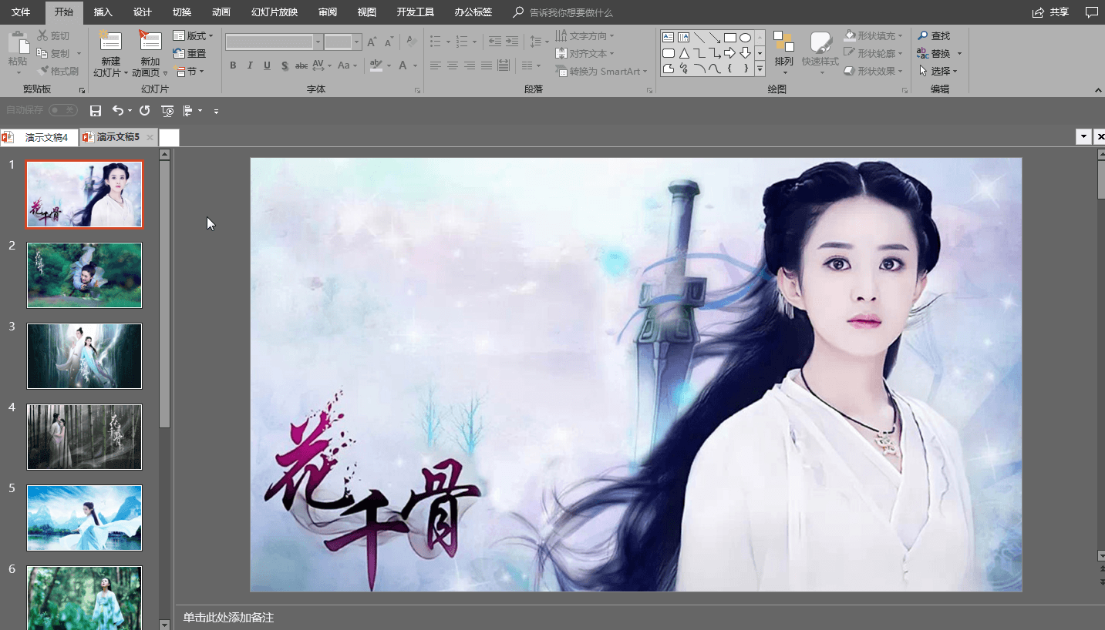Open the comments pane icon at top right
This screenshot has width=1105, height=630.
1091,12
